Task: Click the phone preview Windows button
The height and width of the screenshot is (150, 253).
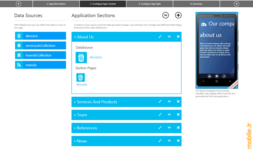Action: tap(217, 81)
